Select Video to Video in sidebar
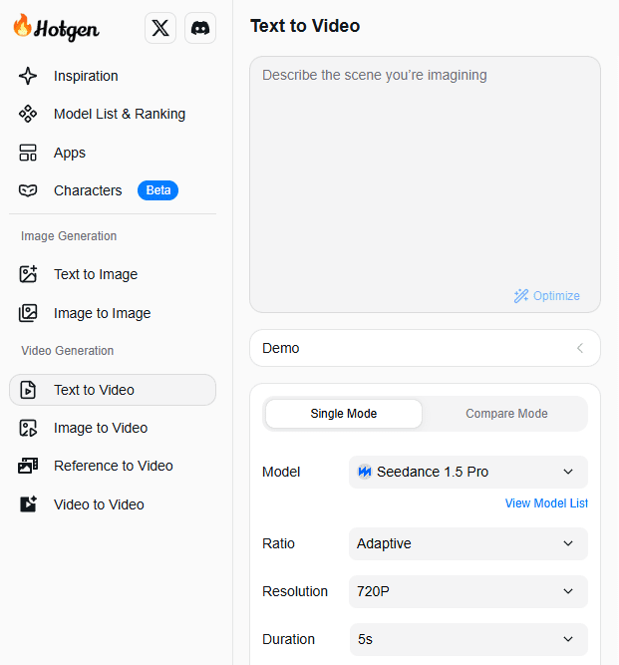 coord(99,504)
